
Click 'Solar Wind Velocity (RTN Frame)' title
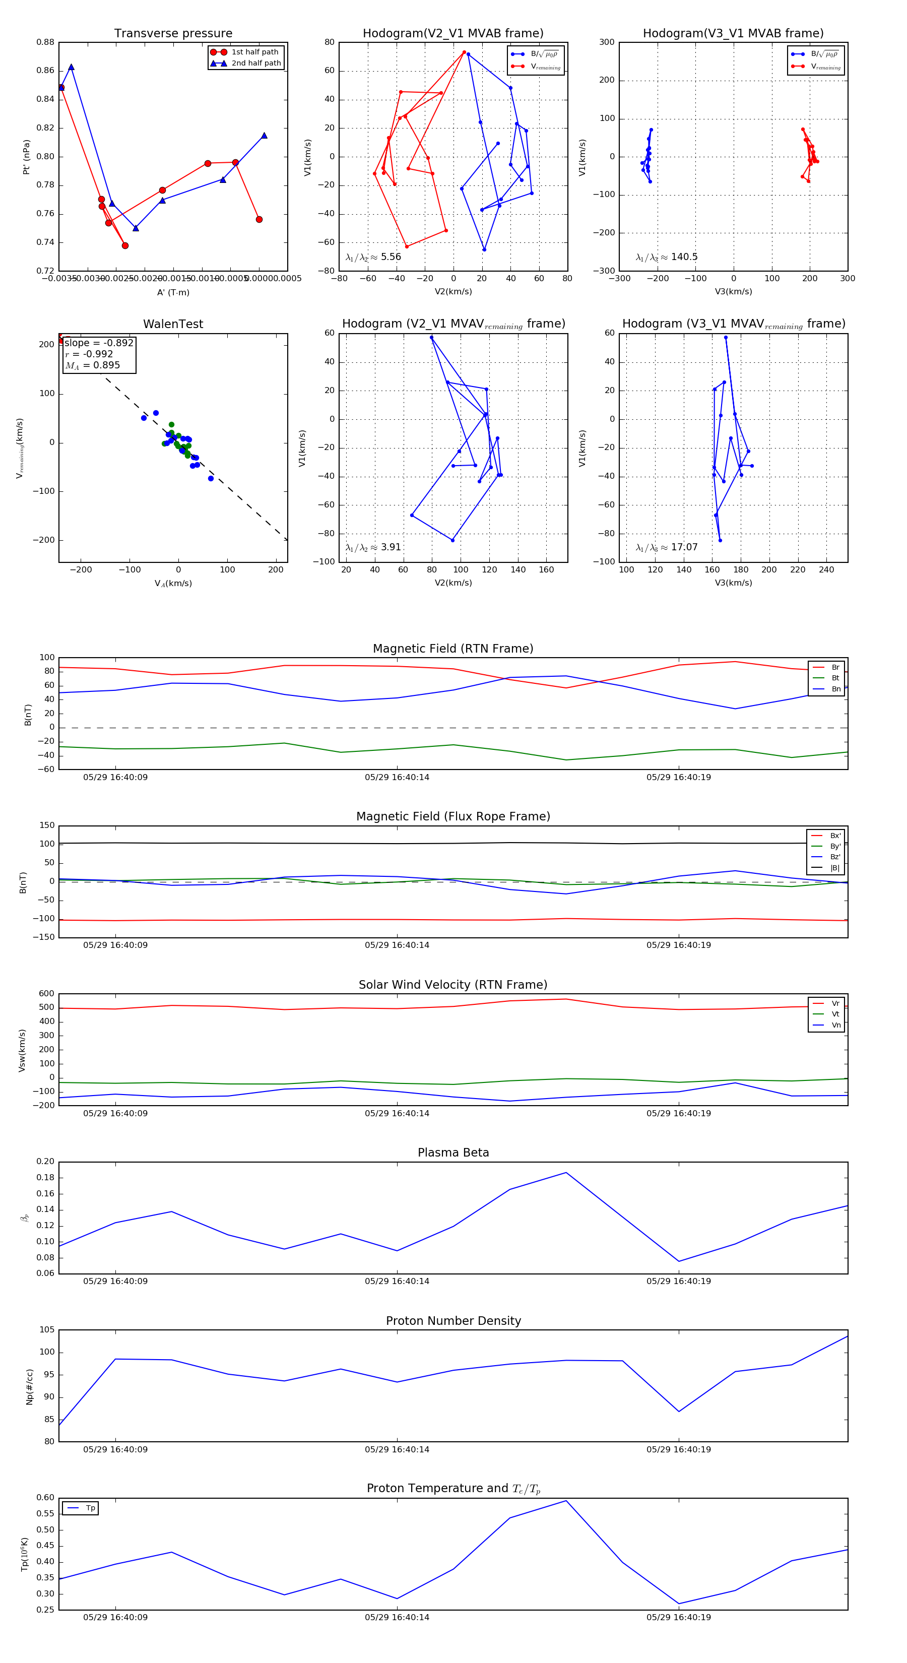click(453, 985)
